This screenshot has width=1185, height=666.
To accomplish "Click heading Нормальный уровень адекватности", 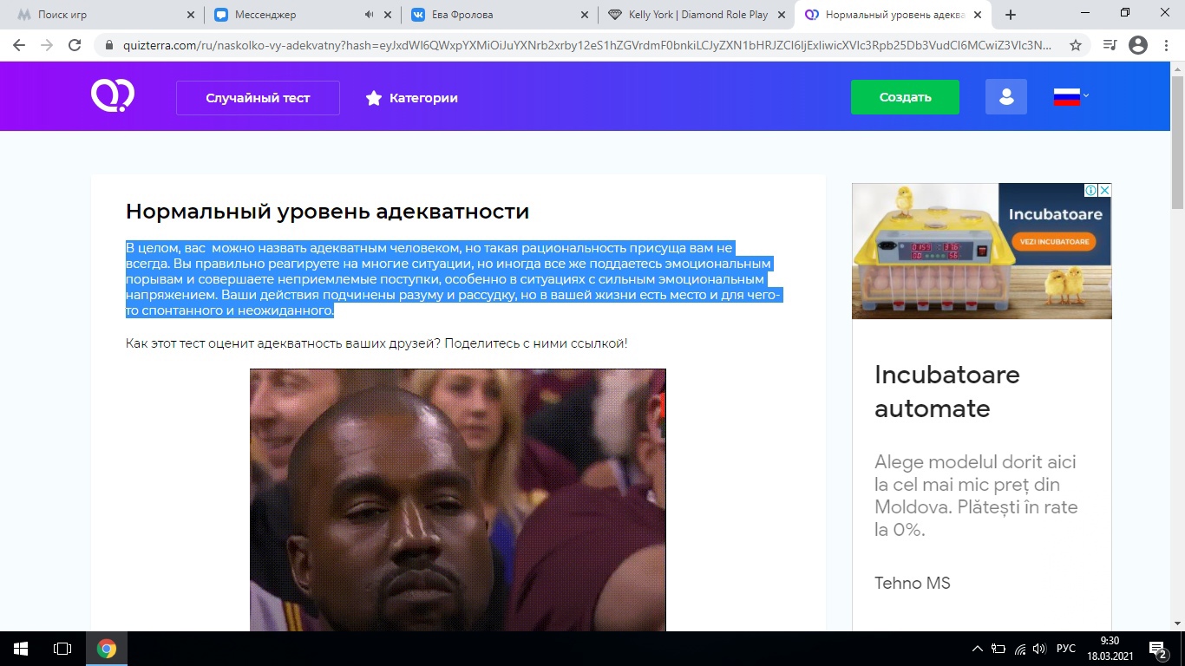I will pyautogui.click(x=327, y=211).
